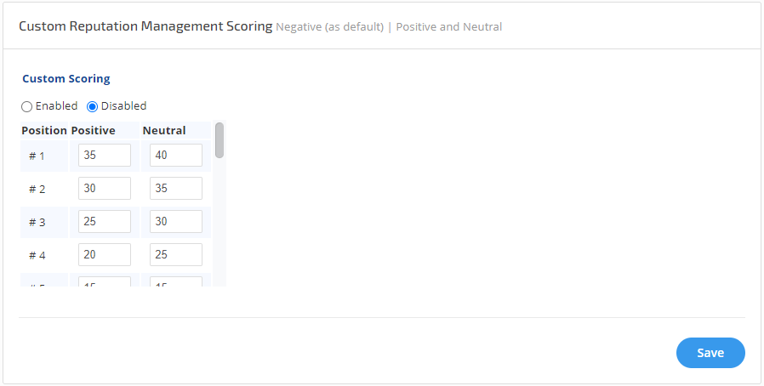The width and height of the screenshot is (764, 386).
Task: Click the Neutral column header
Action: coord(164,131)
